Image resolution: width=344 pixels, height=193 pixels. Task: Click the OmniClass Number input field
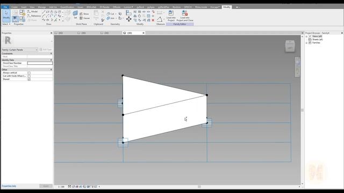click(40, 63)
